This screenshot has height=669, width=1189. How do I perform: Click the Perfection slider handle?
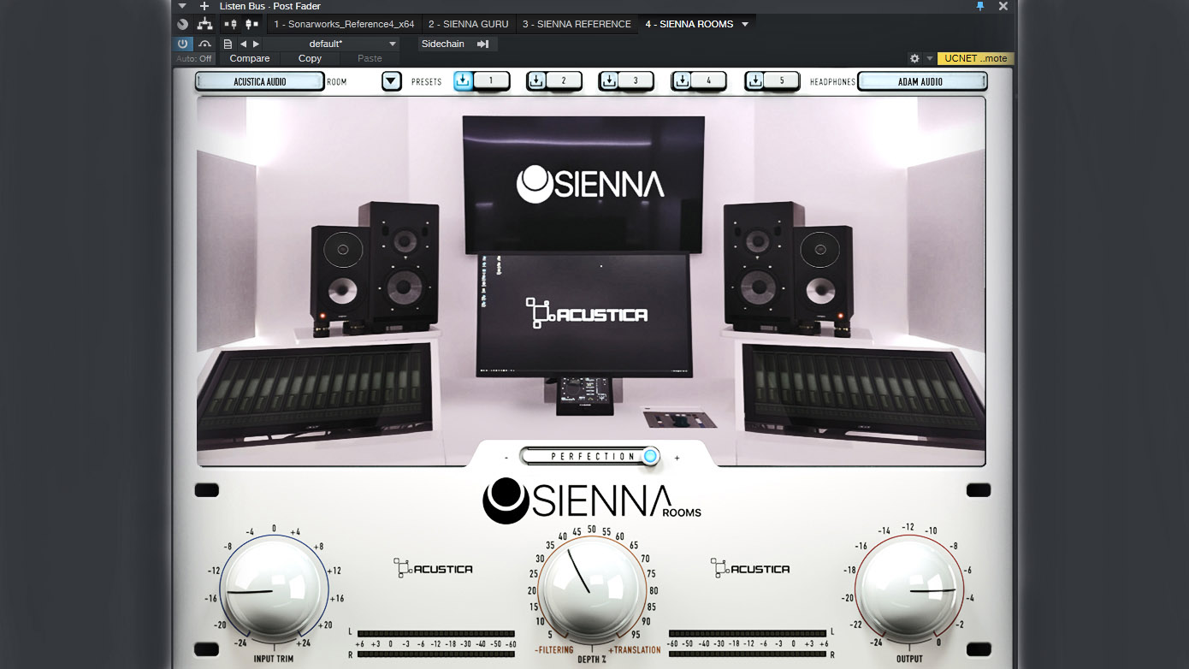pos(650,457)
